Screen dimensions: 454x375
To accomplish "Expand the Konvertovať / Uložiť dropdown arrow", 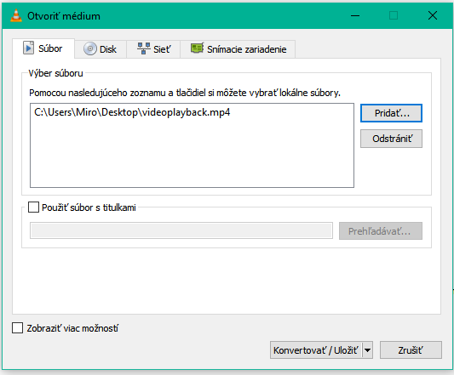I will pyautogui.click(x=367, y=350).
